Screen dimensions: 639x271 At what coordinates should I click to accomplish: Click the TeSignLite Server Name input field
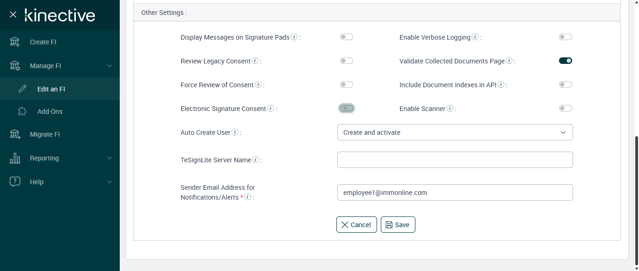(x=455, y=160)
